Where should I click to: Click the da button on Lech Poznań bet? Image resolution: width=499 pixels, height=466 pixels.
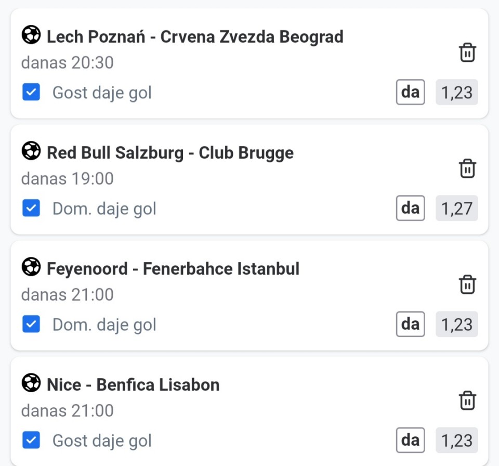click(x=410, y=92)
